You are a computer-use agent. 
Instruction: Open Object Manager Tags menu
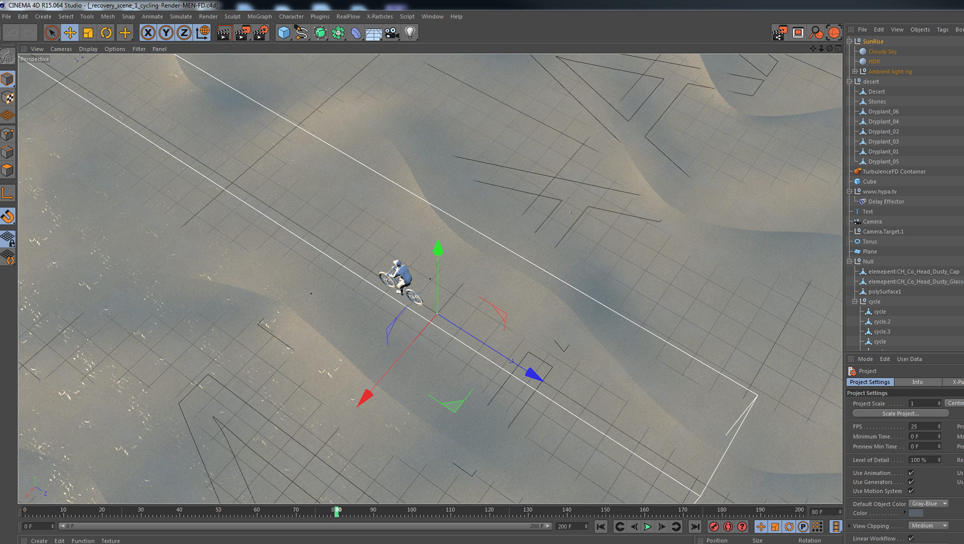942,30
